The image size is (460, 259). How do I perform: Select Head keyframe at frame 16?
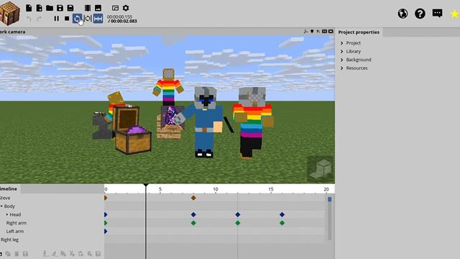point(282,214)
